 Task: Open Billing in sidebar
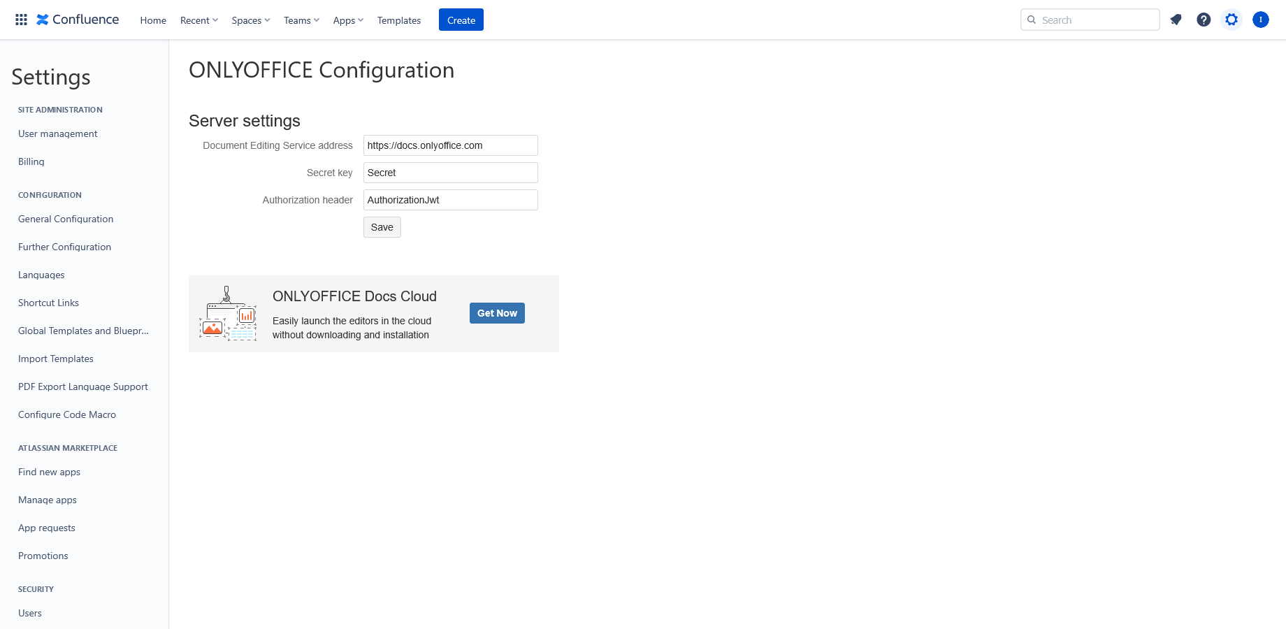click(x=31, y=161)
